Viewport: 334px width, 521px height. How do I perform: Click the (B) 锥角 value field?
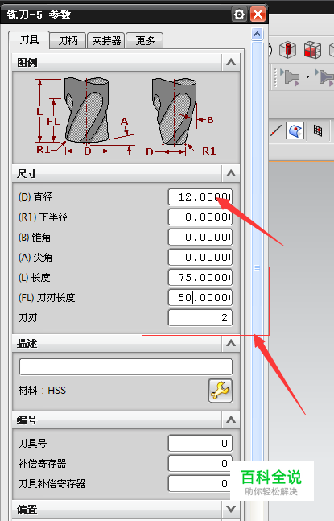[200, 238]
